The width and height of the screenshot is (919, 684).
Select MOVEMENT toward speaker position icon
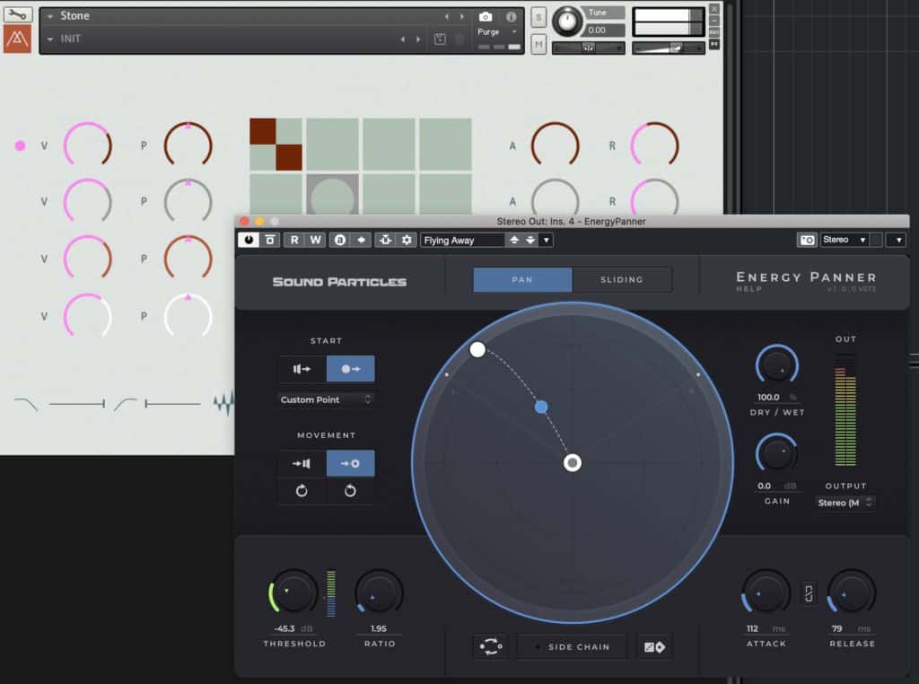click(x=302, y=463)
